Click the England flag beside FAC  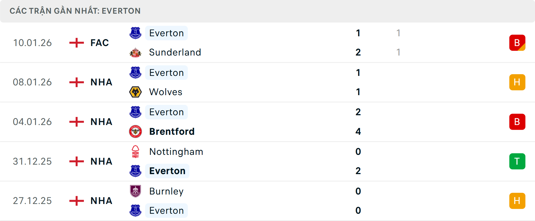pyautogui.click(x=76, y=43)
